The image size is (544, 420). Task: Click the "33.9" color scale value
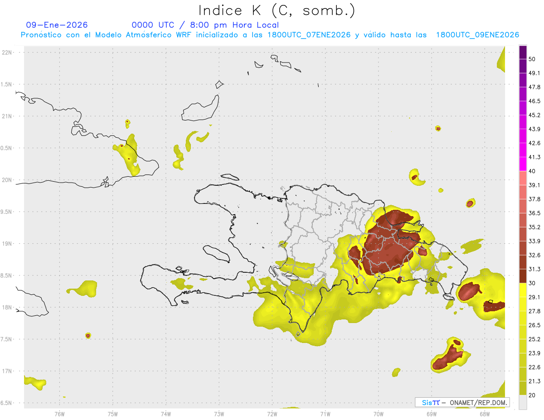tap(534, 241)
